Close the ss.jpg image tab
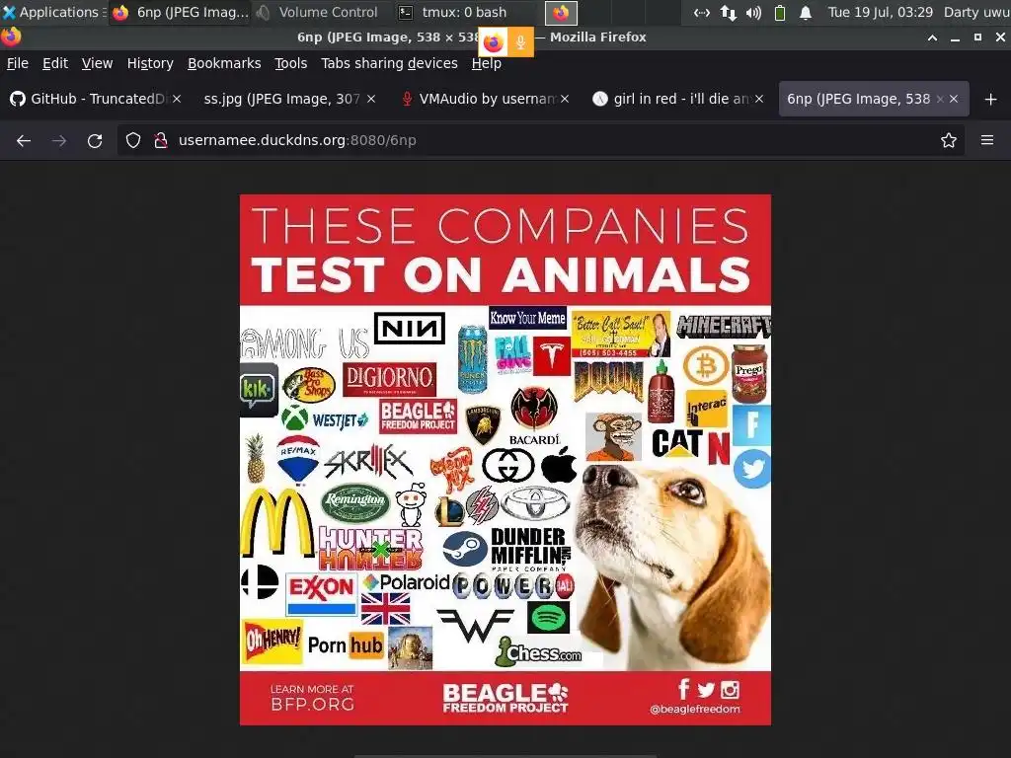Image resolution: width=1011 pixels, height=758 pixels. (x=371, y=99)
